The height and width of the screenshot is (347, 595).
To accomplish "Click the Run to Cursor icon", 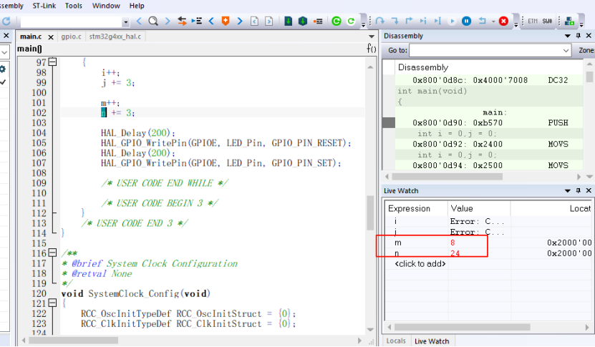I will coord(437,21).
